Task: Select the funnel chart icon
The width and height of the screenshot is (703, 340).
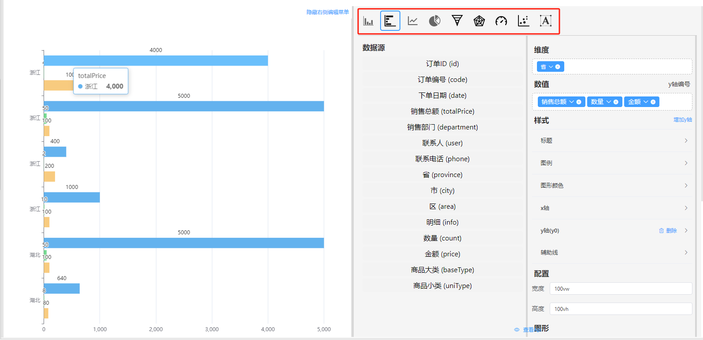Action: click(x=457, y=21)
